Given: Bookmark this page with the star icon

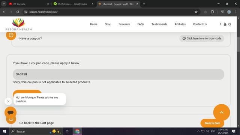Looking at the screenshot, I should click(196, 12).
